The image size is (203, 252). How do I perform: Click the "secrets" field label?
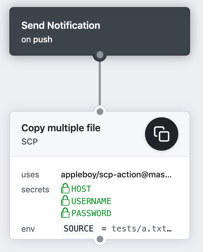(x=35, y=189)
